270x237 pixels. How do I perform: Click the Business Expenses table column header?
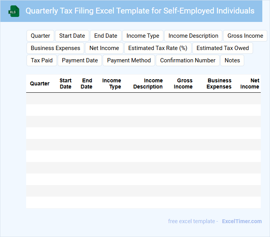[x=219, y=83]
